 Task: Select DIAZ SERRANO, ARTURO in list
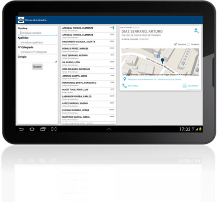88,57
